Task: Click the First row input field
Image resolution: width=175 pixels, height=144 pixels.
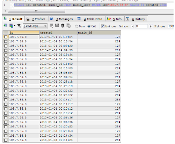Action: (141, 26)
